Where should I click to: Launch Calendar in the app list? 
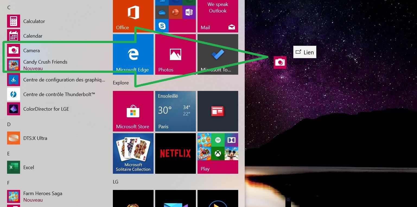pos(33,36)
